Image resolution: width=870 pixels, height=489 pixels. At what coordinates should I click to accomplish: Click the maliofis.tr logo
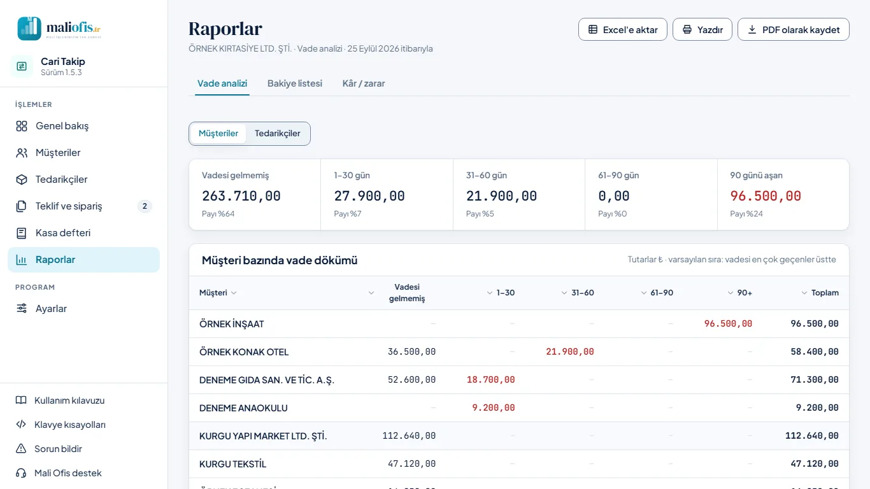tap(59, 29)
